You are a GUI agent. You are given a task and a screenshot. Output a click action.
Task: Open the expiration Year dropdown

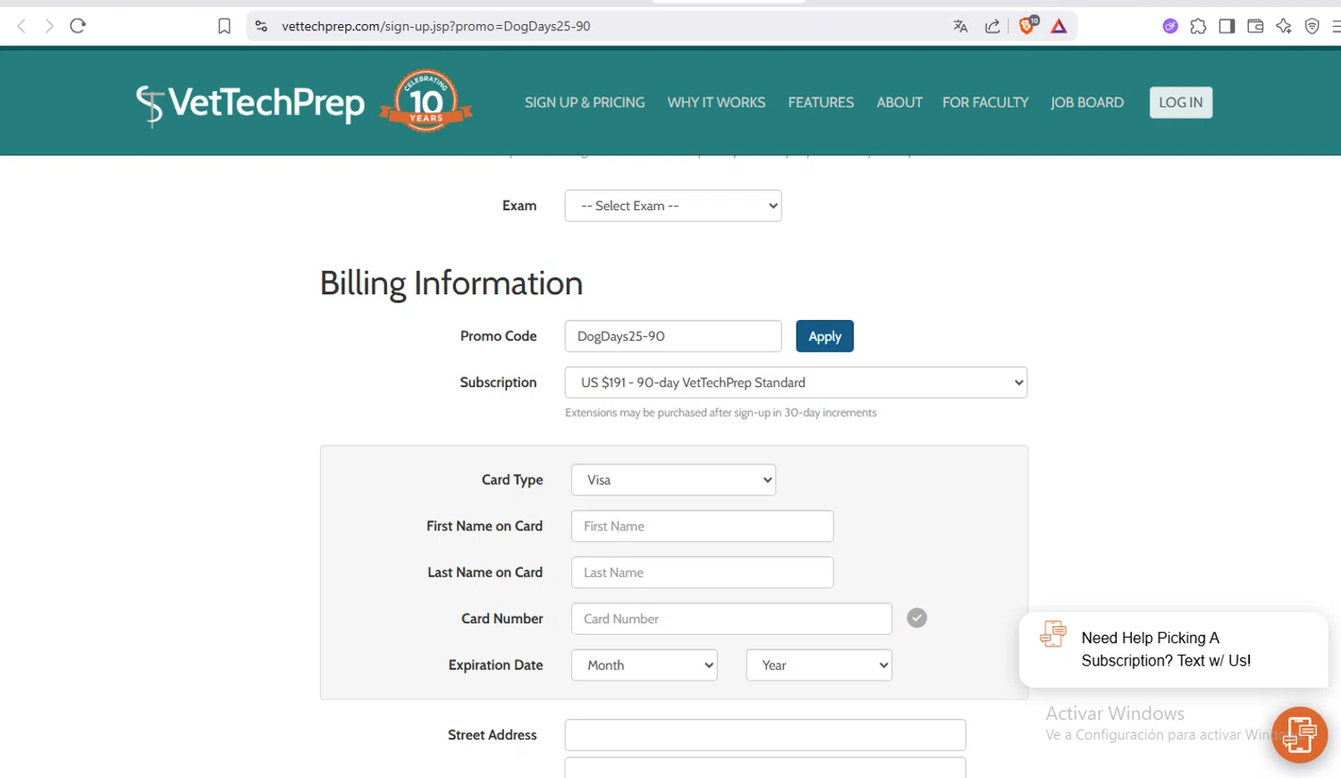coord(819,665)
